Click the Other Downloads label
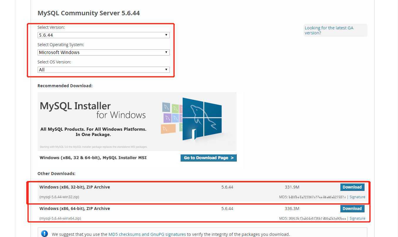The image size is (398, 237). pyautogui.click(x=56, y=174)
